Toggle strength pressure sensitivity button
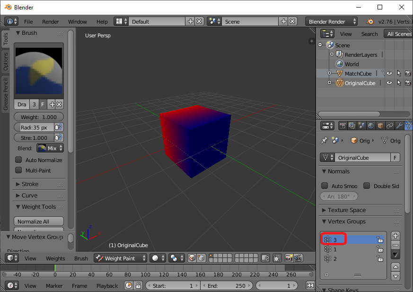413x292 pixels. [x=59, y=137]
